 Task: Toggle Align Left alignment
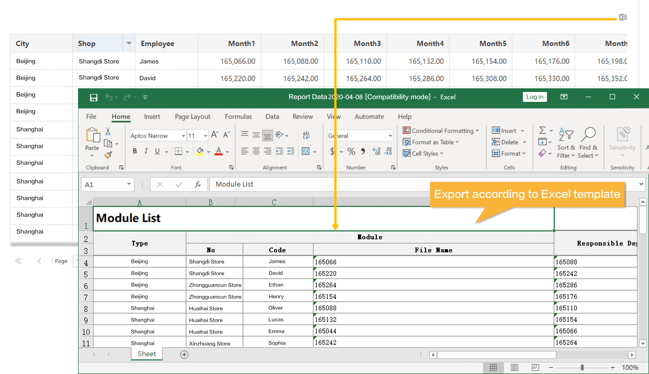tap(245, 151)
